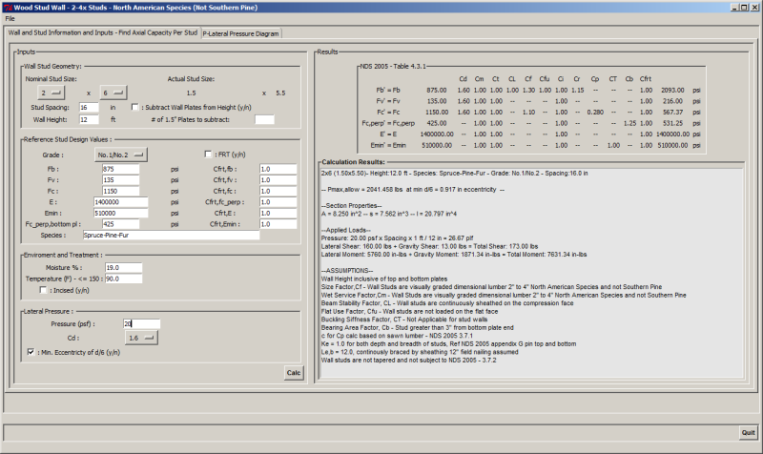Click the Quit button
The height and width of the screenshot is (454, 763).
coord(748,433)
